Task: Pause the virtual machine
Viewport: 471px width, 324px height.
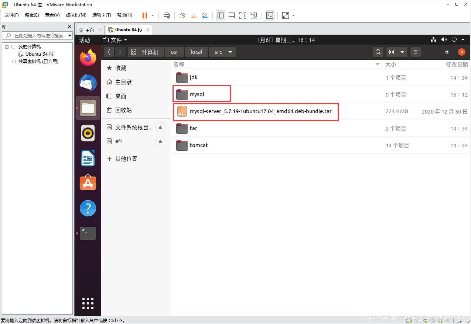Action: (x=144, y=15)
